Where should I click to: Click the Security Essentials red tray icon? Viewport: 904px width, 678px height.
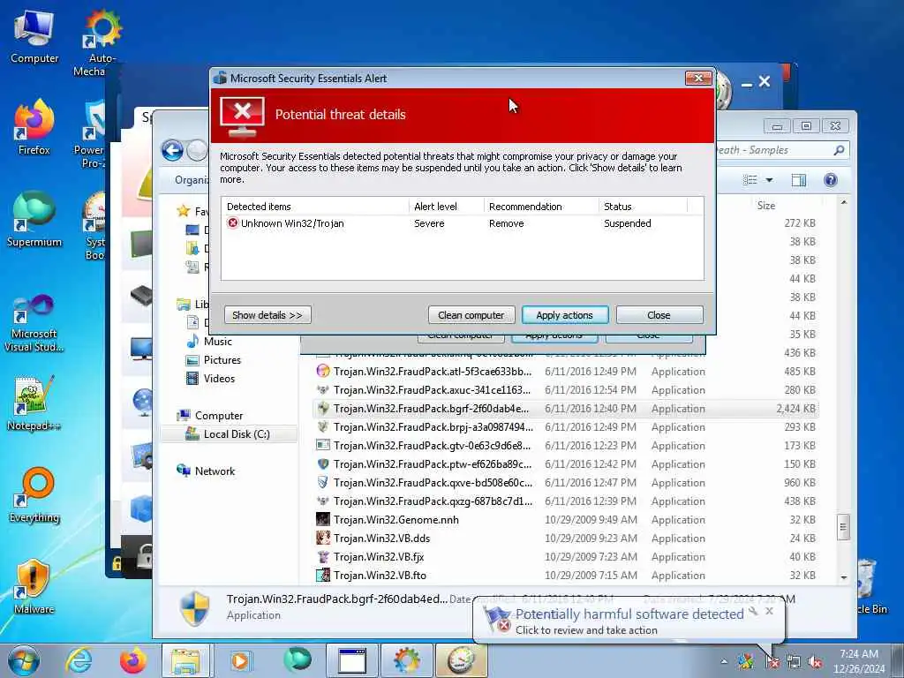772,662
